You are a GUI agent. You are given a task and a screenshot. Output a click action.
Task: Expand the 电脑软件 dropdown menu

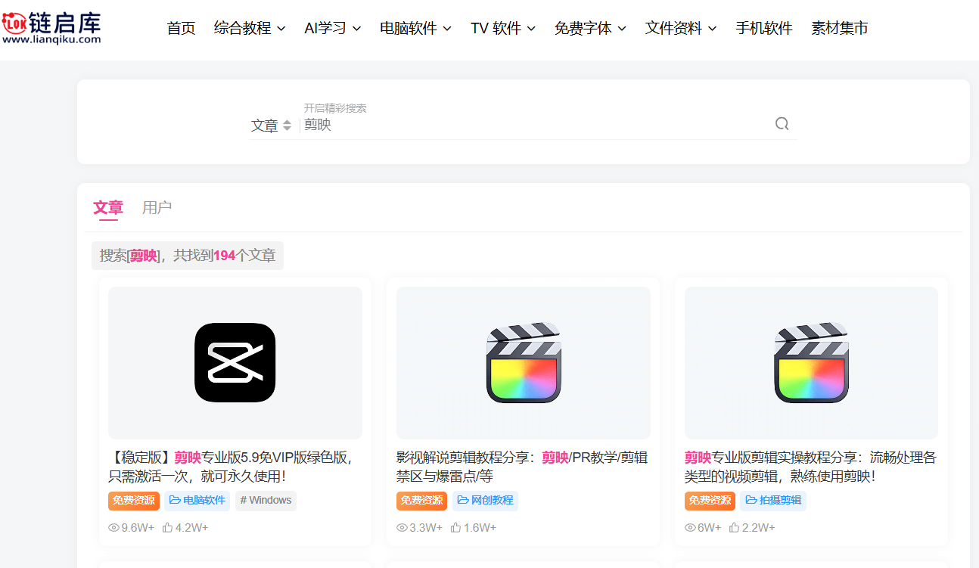click(415, 28)
